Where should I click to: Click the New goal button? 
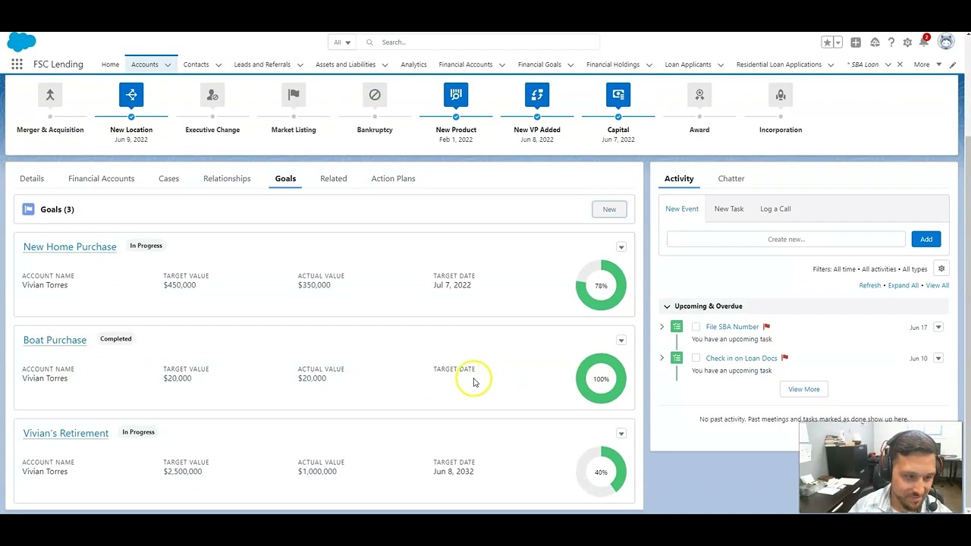[609, 209]
